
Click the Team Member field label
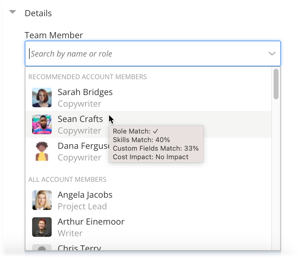(x=54, y=35)
